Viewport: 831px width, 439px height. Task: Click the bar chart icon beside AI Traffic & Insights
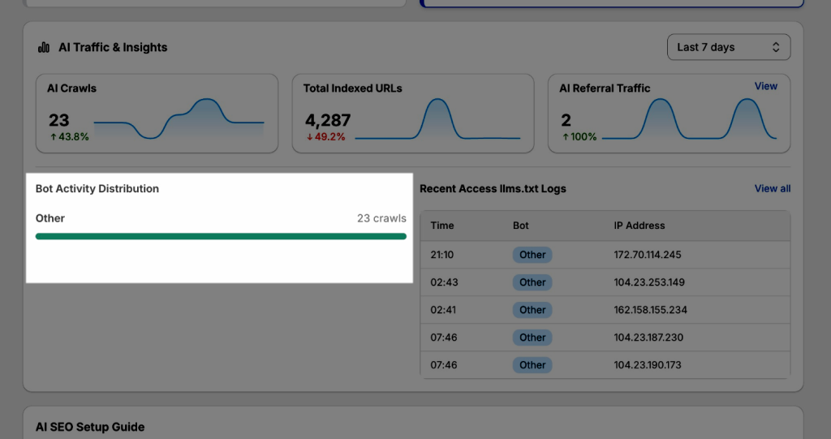tap(44, 48)
